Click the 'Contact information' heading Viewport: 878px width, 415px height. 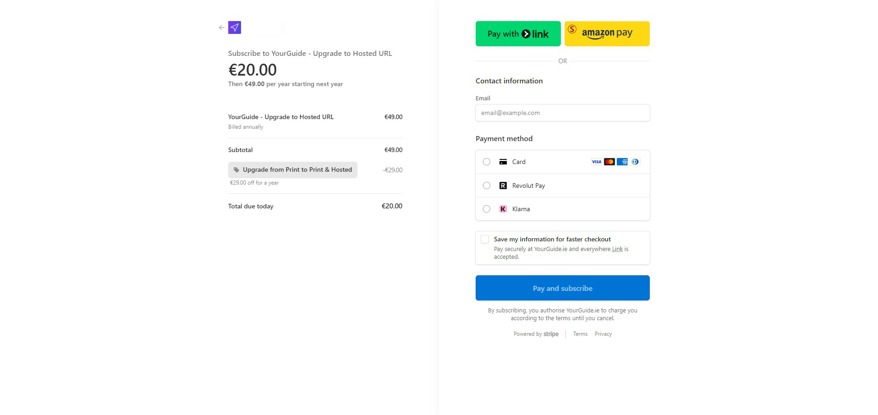coord(509,81)
